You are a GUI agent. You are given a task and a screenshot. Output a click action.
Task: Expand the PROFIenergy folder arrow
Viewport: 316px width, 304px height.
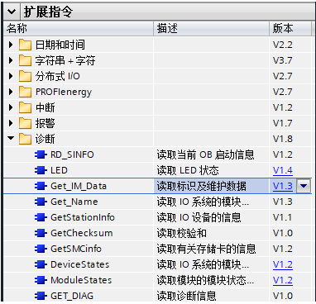click(11, 92)
